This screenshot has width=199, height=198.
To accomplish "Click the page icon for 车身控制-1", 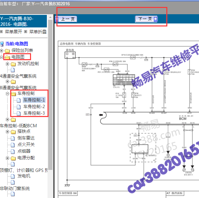I will click(x=19, y=100).
